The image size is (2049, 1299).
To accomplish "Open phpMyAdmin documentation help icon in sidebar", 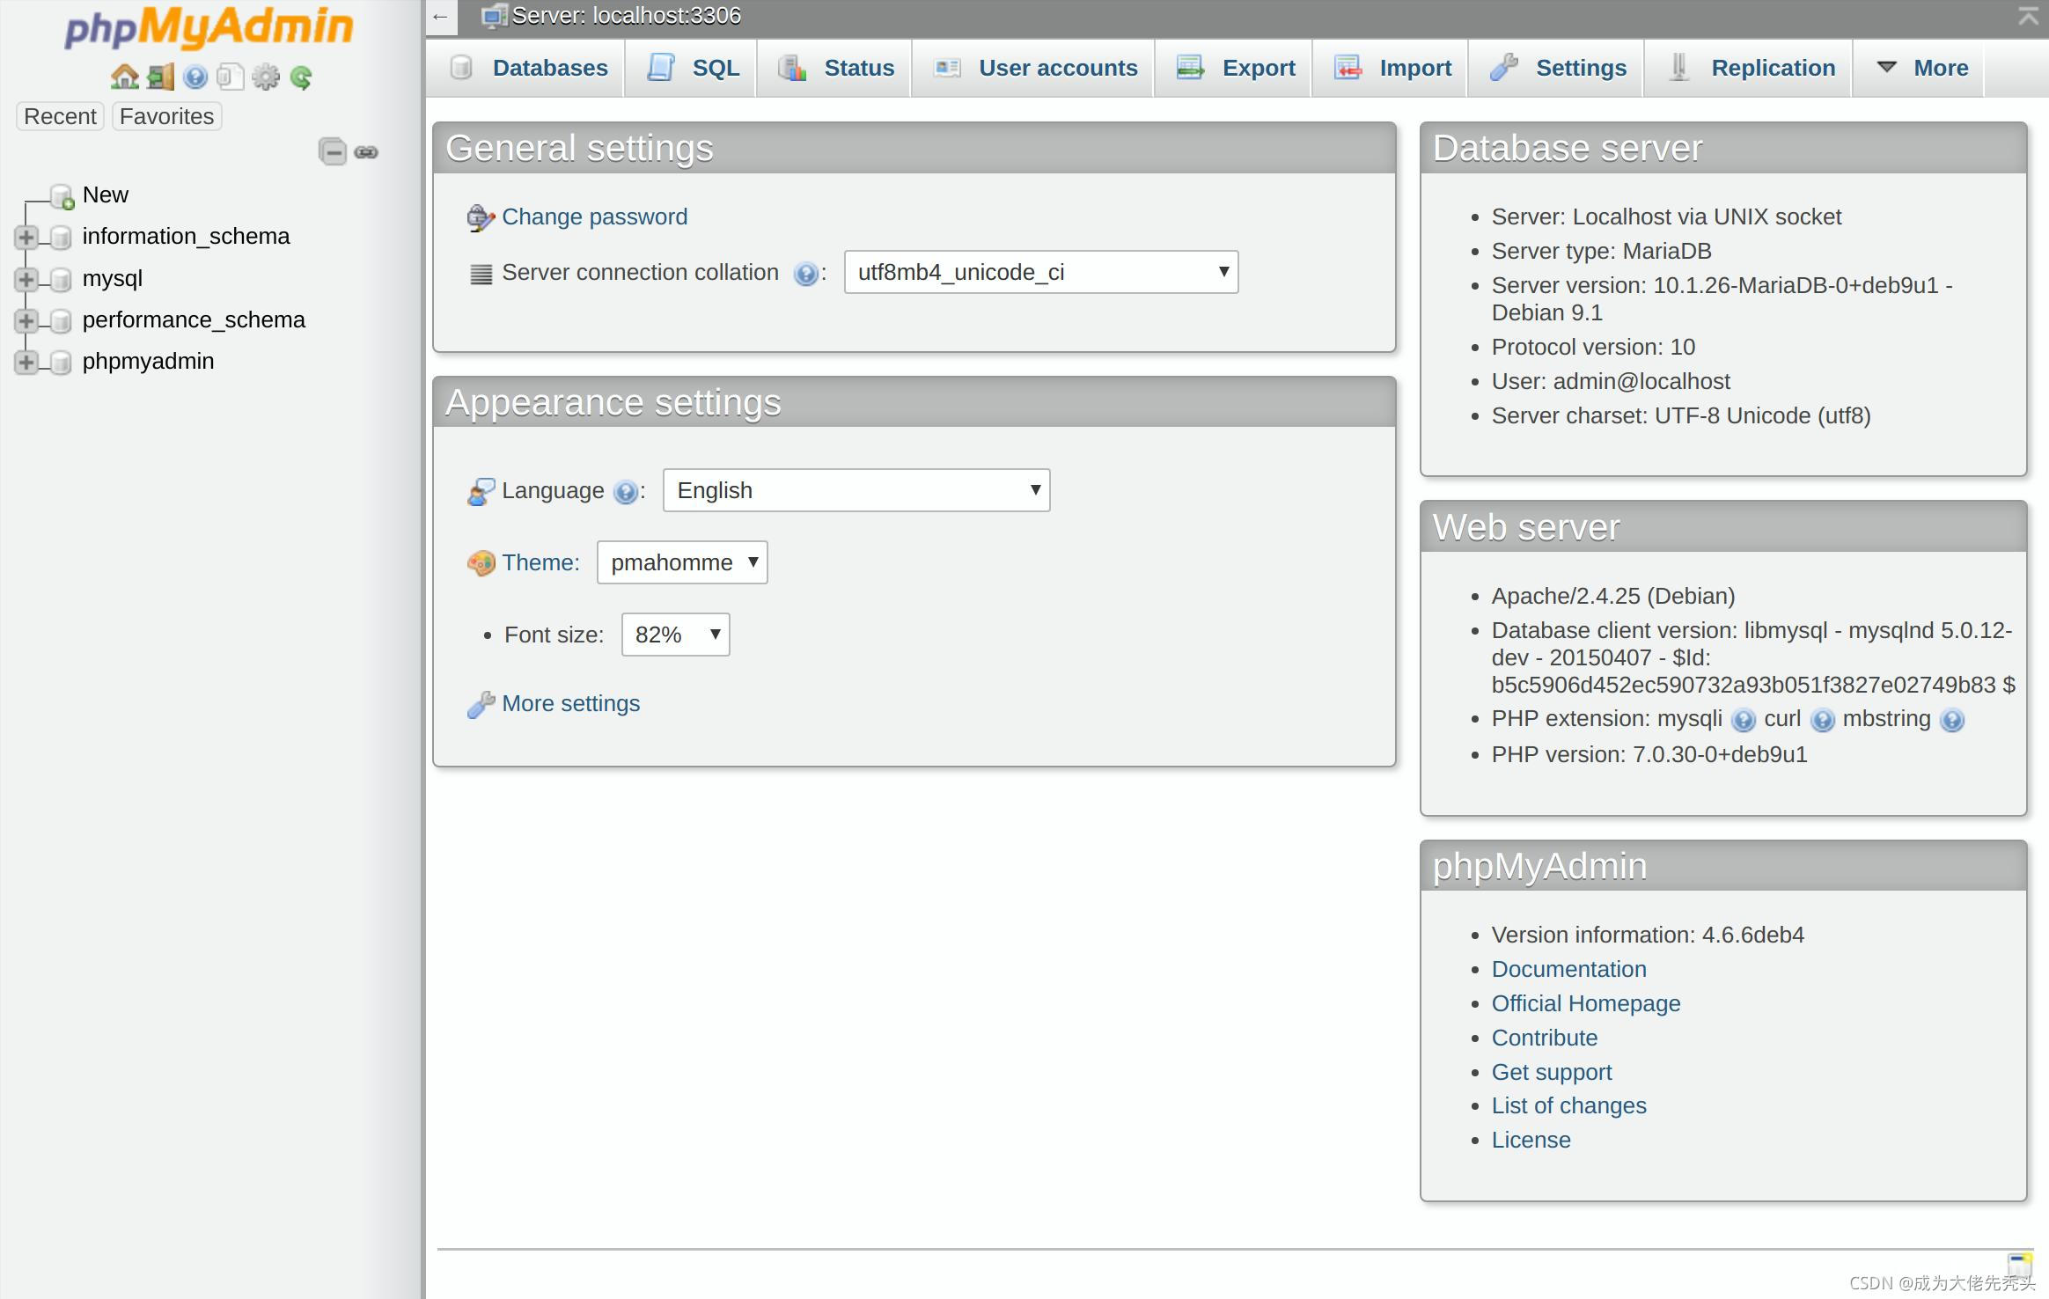I will point(195,77).
